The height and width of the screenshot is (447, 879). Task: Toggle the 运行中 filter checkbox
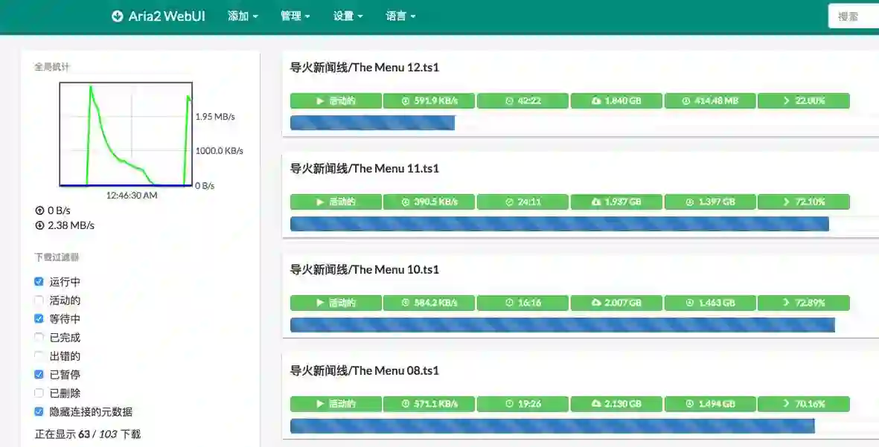[39, 282]
